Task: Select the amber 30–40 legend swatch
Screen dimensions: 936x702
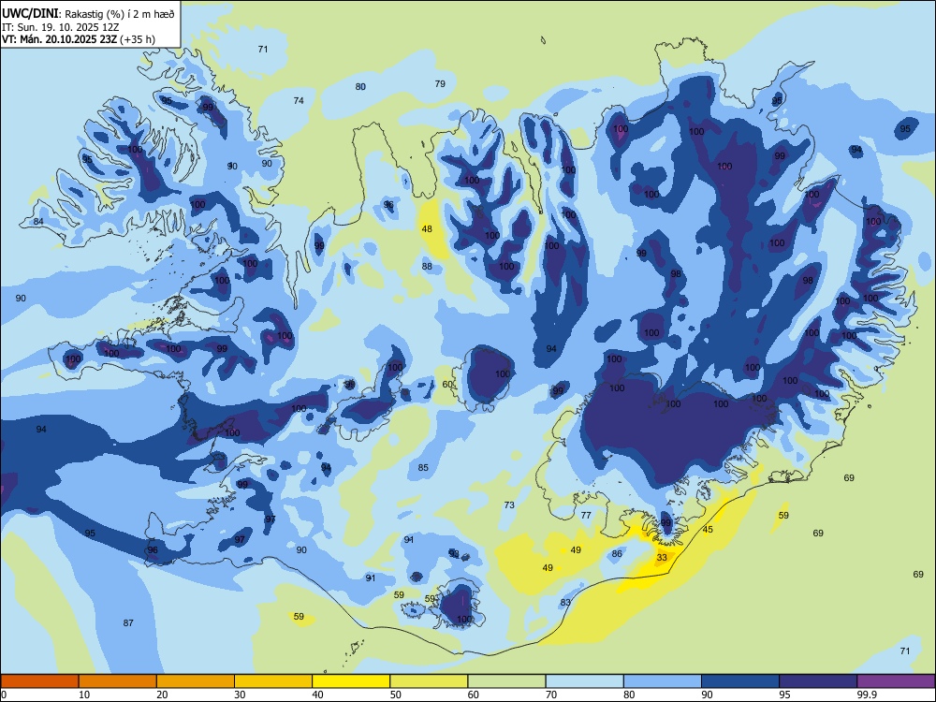Action: 273,681
